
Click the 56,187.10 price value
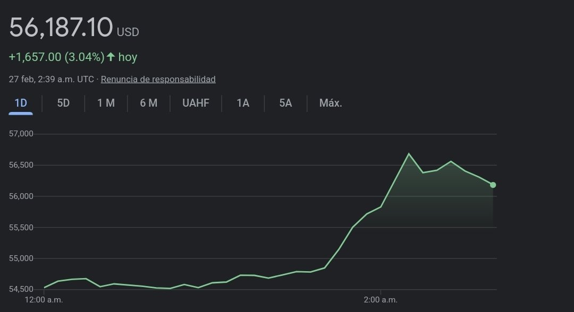(x=61, y=27)
